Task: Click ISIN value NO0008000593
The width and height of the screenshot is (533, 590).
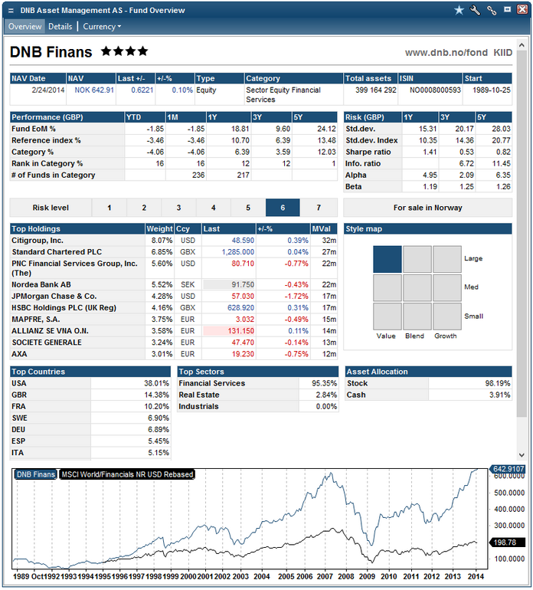Action: 435,90
